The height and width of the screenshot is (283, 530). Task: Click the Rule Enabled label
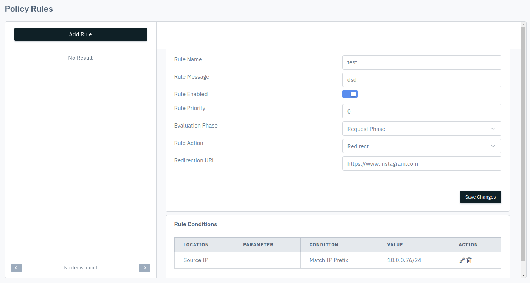click(x=191, y=94)
